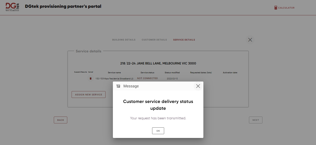Select the Service Details tab
Image resolution: width=316 pixels, height=145 pixels.
184,40
